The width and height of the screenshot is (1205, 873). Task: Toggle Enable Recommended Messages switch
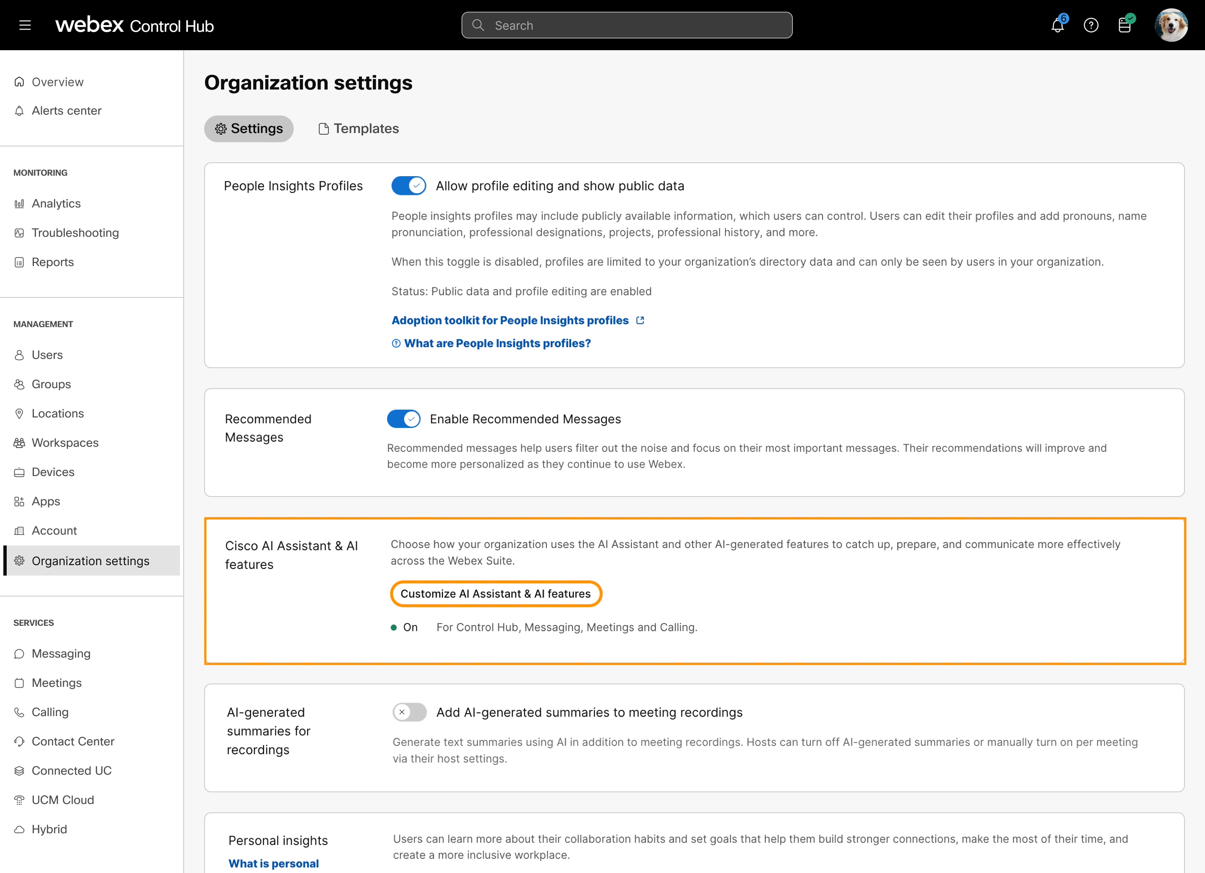point(406,419)
